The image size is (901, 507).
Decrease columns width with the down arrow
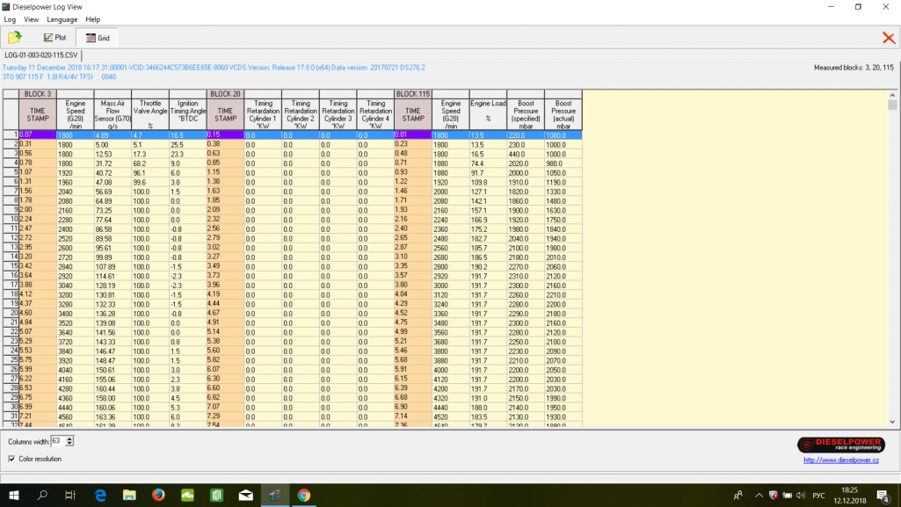point(70,444)
